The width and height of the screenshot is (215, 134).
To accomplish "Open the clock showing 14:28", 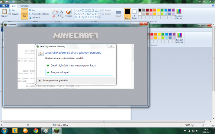I will pos(206,131).
